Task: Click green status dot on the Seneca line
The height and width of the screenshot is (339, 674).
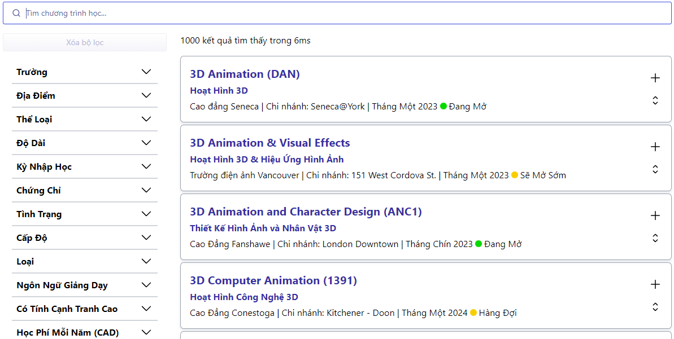Action: (443, 107)
